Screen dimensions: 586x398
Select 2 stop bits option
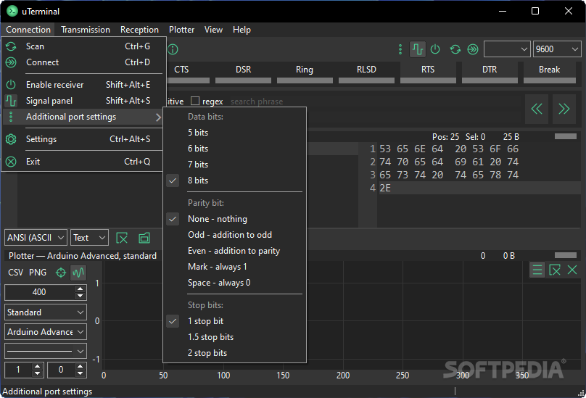pos(235,353)
